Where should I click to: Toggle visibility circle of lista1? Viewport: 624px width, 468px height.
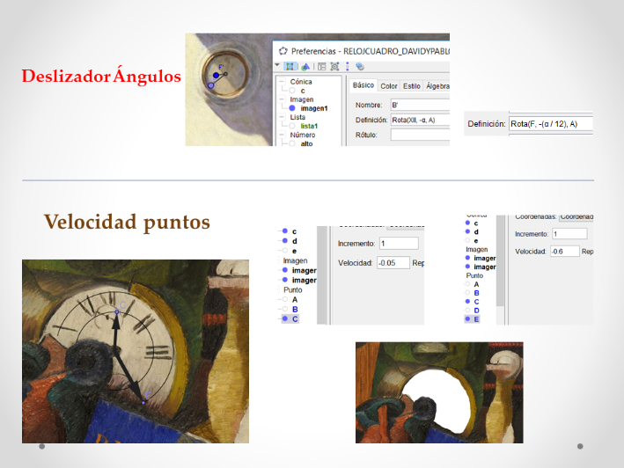tap(292, 126)
